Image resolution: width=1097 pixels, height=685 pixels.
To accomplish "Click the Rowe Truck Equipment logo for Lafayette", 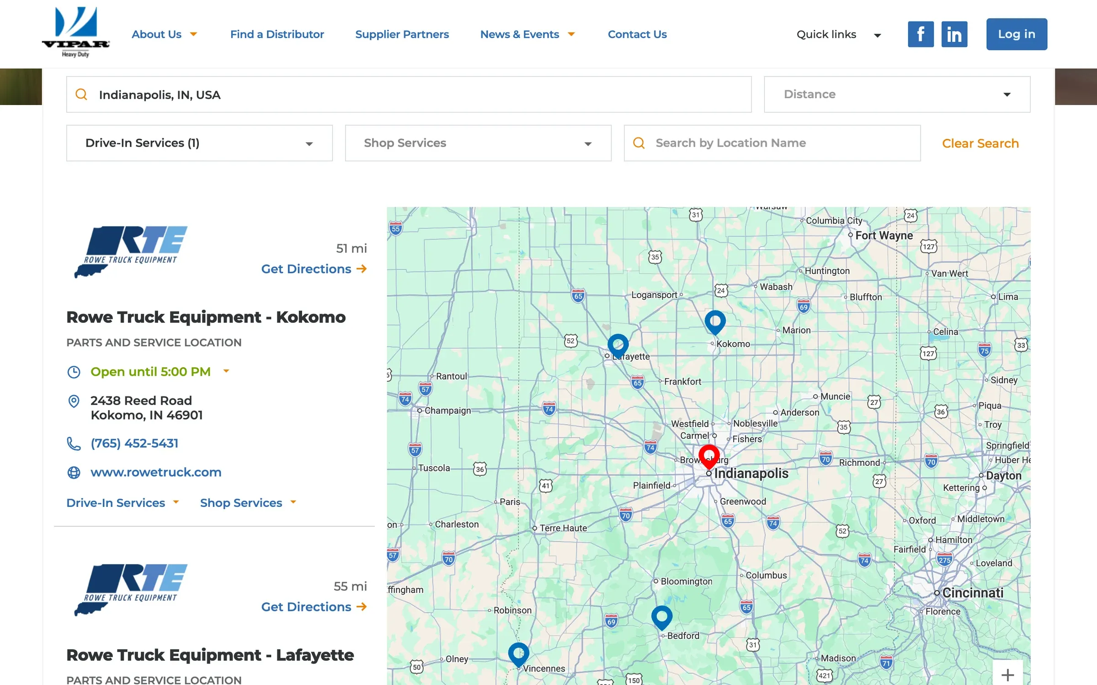I will tap(131, 590).
